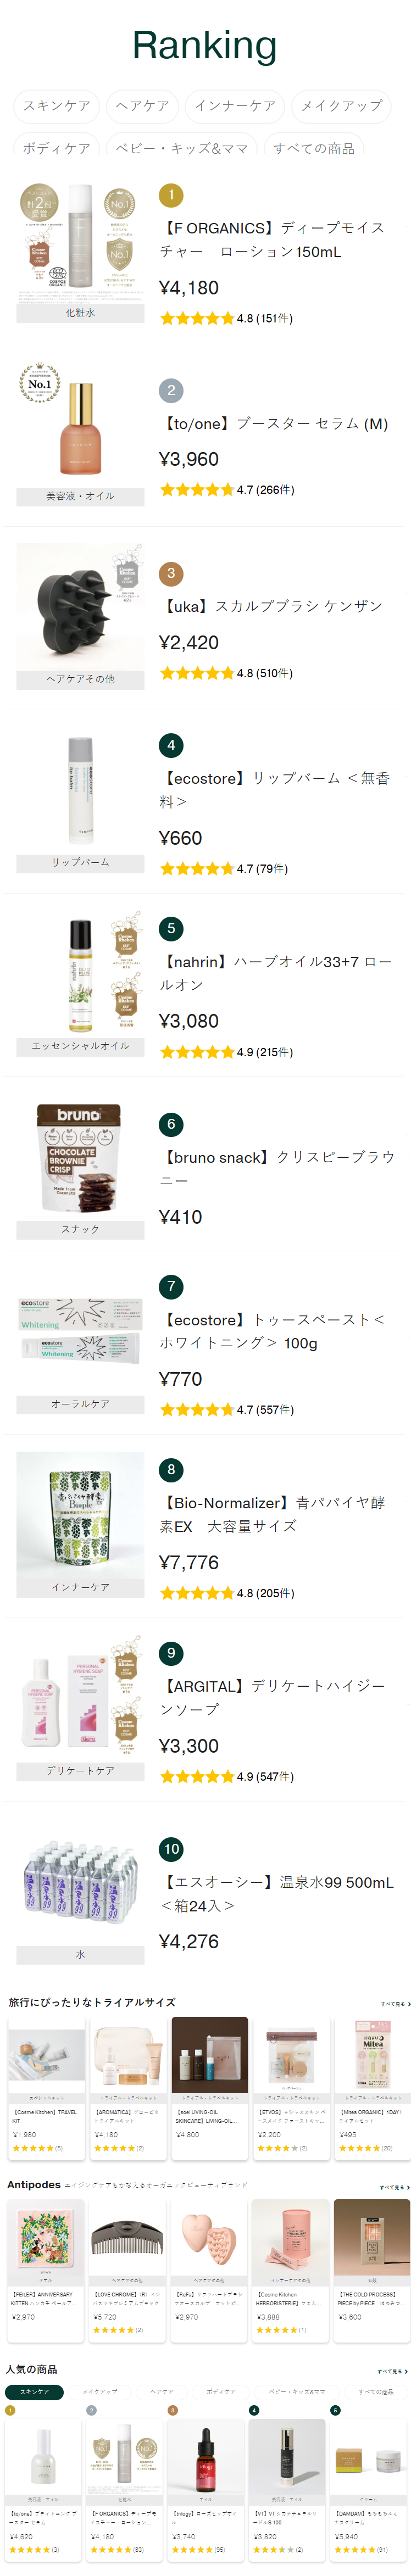This screenshot has width=411, height=2576.
Task: Select the インナーケア tab under Ranking heading
Action: 235,106
